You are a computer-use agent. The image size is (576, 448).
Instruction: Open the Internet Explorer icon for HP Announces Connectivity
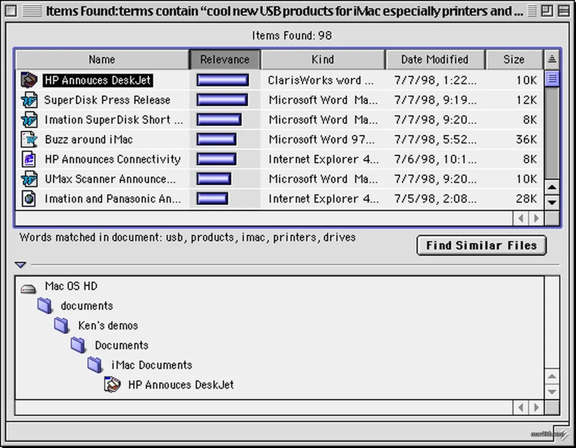click(29, 159)
